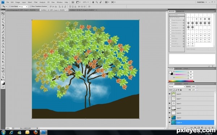217x135 pixels.
Task: Select the Lasso tool
Action: coord(3,19)
